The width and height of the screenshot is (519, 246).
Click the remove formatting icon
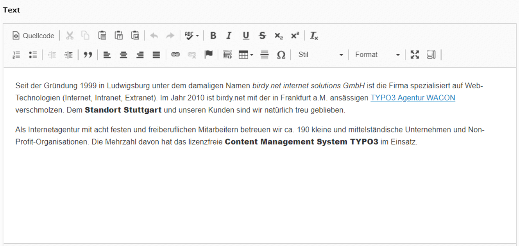(x=314, y=36)
